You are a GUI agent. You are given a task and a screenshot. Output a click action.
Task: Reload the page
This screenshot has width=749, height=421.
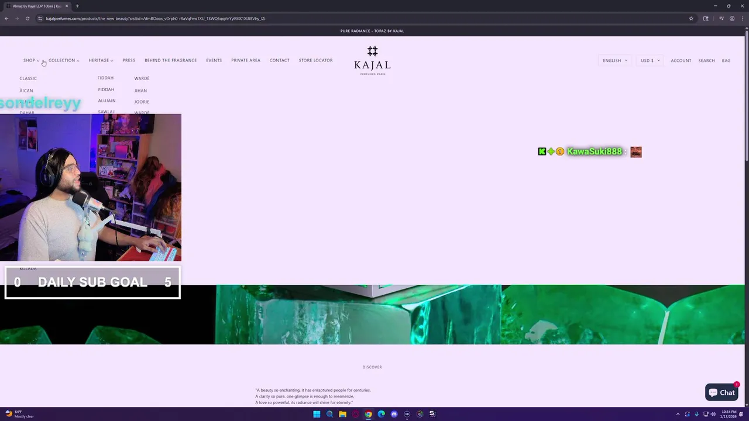pos(28,19)
